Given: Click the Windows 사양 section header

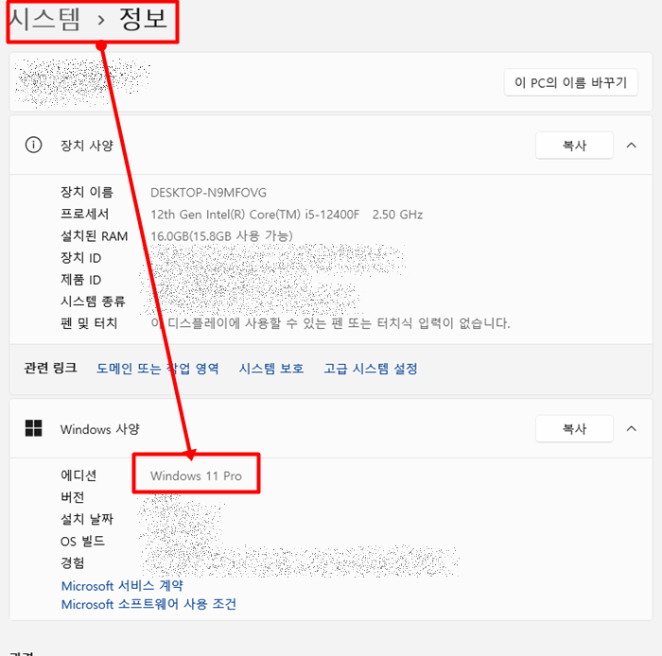Looking at the screenshot, I should (331, 428).
